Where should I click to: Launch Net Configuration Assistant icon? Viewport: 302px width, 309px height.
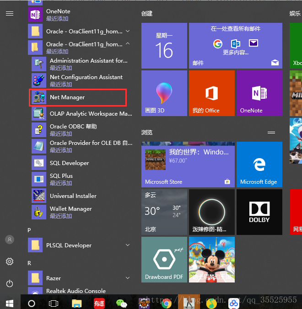click(39, 80)
